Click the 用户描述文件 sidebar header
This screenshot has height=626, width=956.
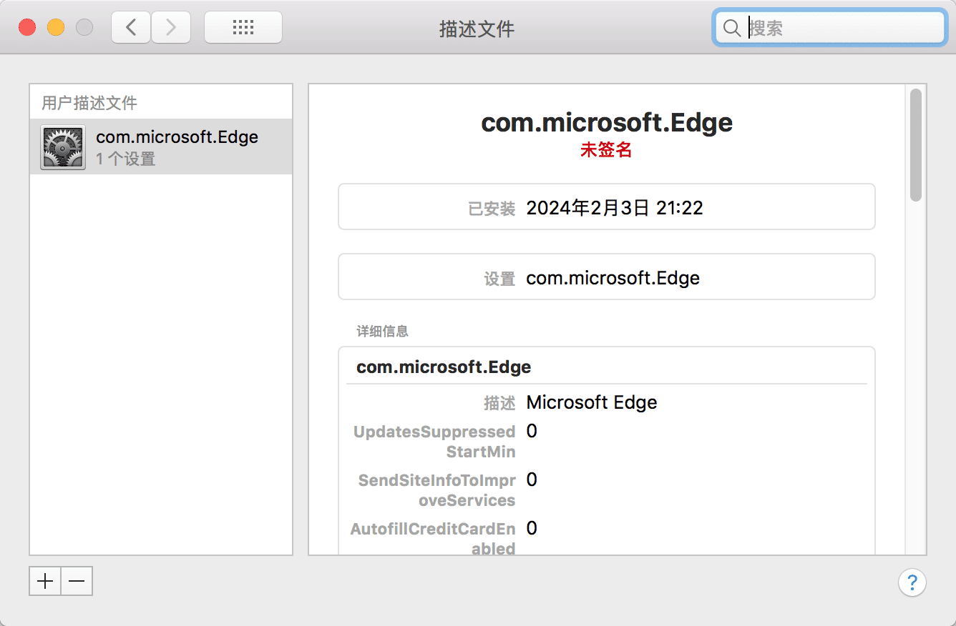tap(89, 103)
